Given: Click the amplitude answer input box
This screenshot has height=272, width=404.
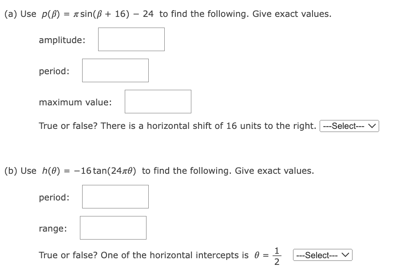Looking at the screenshot, I should (131, 39).
